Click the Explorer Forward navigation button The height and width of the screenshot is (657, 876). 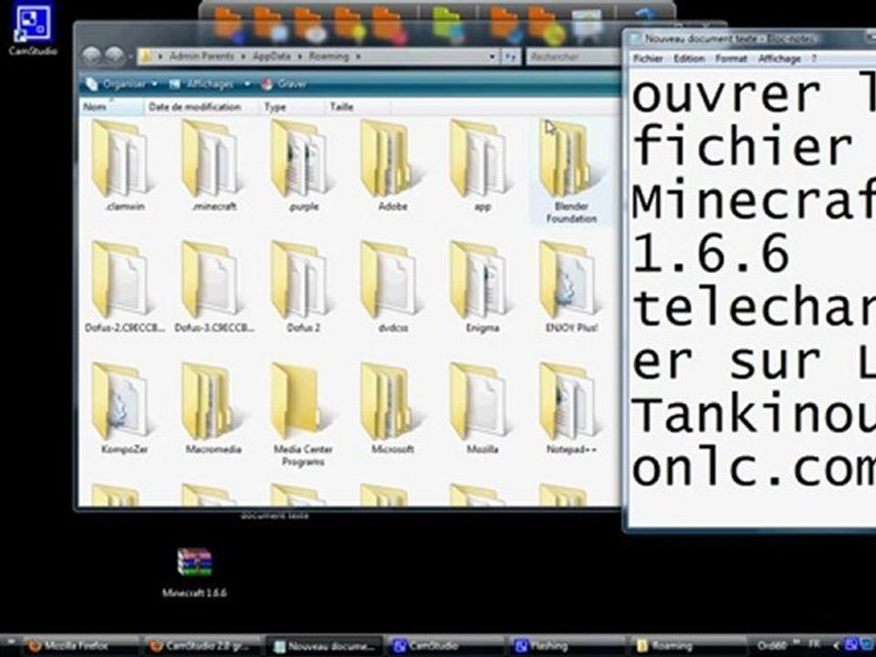pos(115,56)
